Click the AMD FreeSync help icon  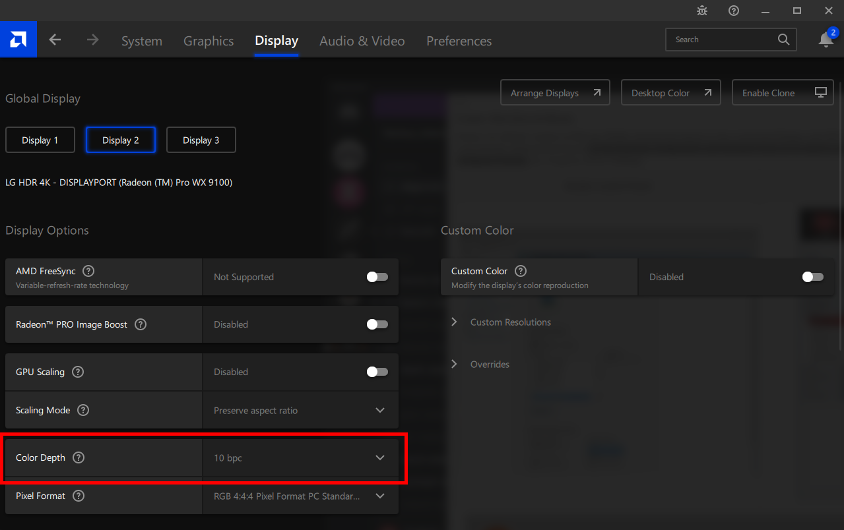pyautogui.click(x=88, y=271)
